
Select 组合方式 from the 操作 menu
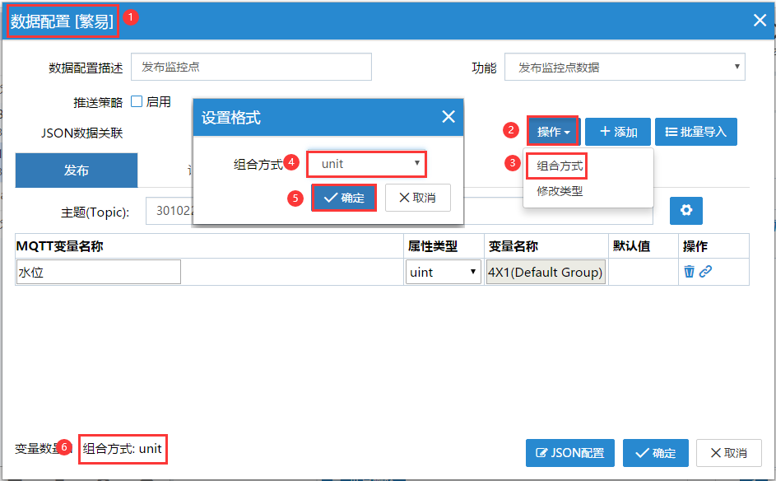pos(560,166)
